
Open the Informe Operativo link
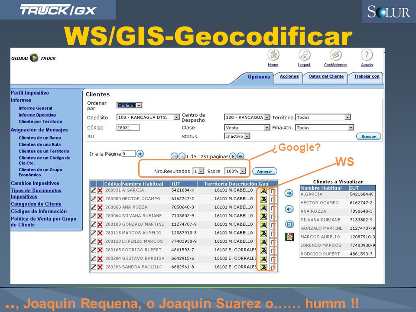[37, 115]
